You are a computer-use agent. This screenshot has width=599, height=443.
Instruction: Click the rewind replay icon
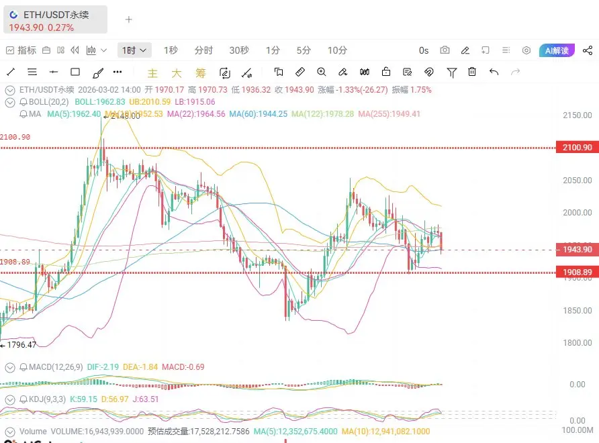tap(75, 50)
